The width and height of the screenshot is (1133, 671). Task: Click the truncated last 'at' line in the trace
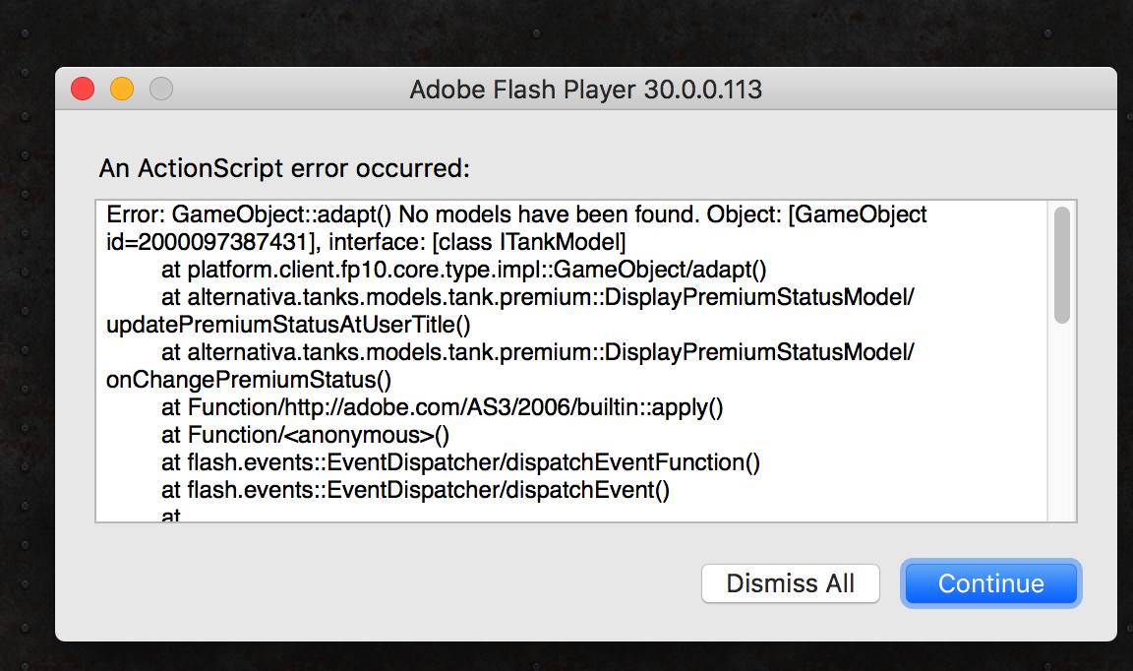click(171, 515)
